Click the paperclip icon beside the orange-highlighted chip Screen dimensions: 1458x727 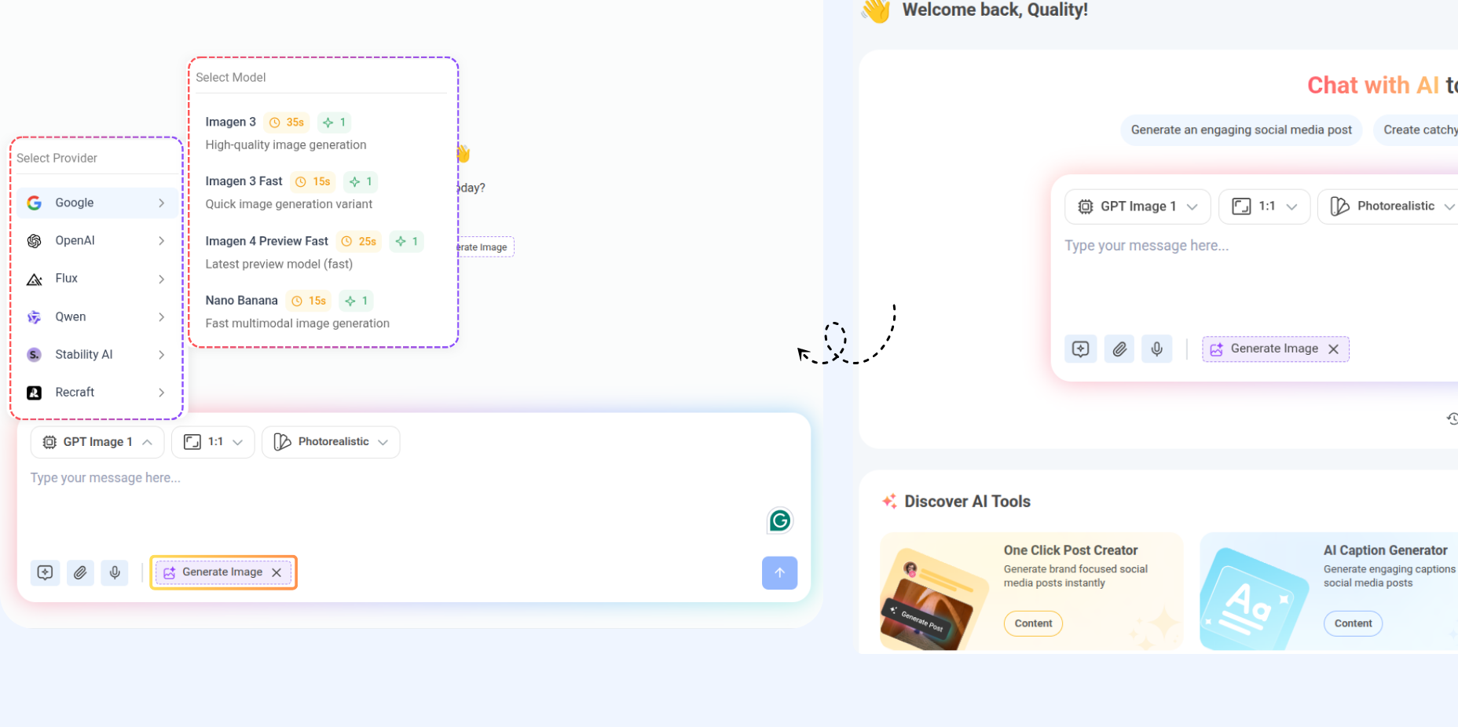click(x=80, y=572)
